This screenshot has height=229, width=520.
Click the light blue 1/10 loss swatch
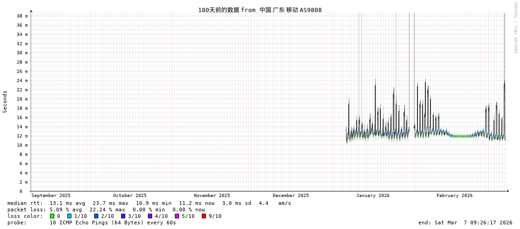[70, 216]
